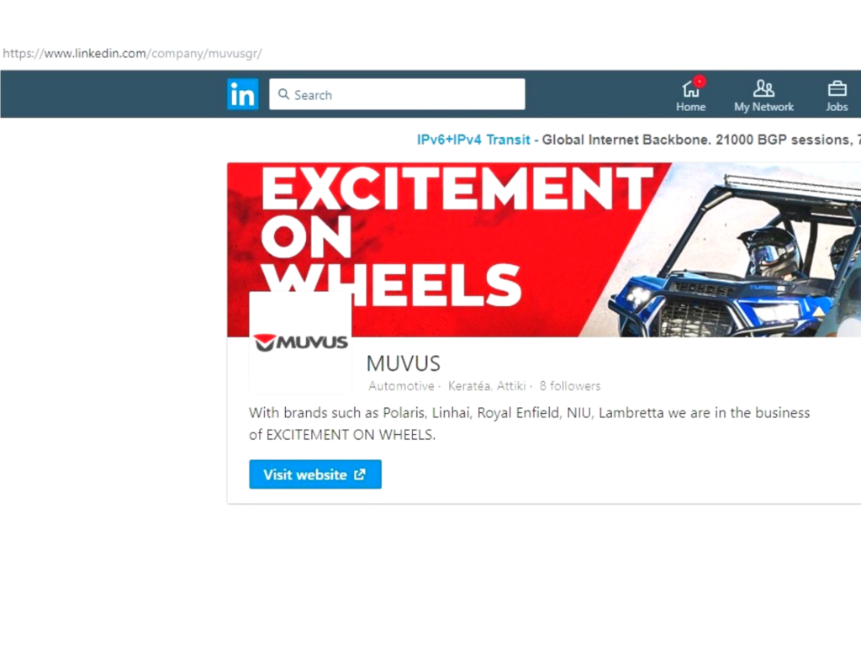
Task: Click the linkedin.com company URL text
Action: click(132, 53)
